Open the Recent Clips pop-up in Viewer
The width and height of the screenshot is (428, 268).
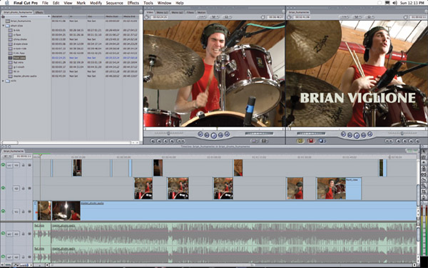coord(255,141)
